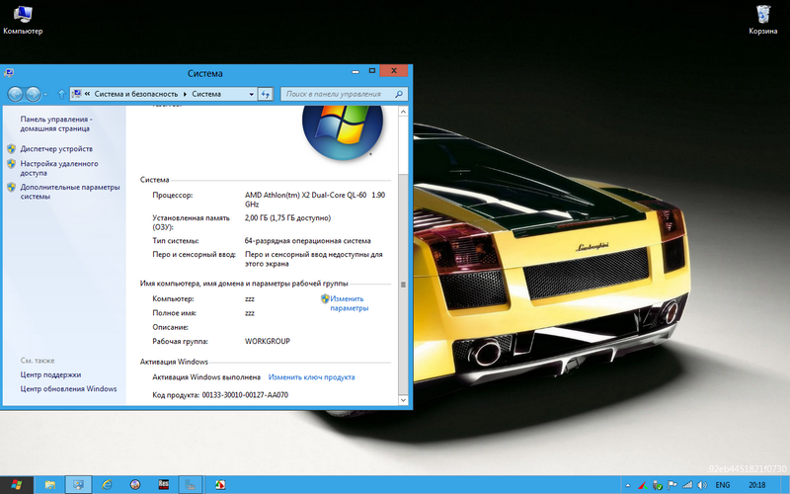This screenshot has height=494, width=790.
Task: Open the red-green app taskbar icon
Action: (x=220, y=485)
